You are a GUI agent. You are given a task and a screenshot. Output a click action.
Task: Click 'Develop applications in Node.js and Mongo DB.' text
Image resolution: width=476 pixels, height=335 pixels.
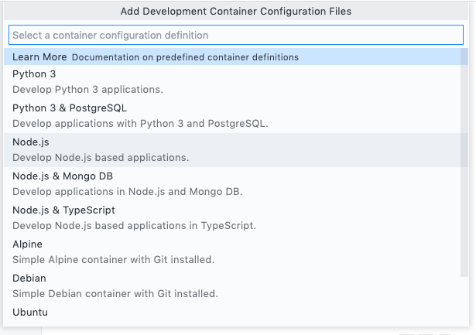[128, 192]
